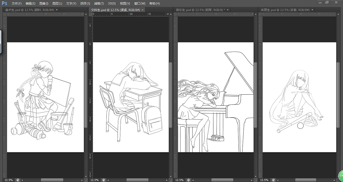Click the status bar info icon in 美术生

[x=18, y=180]
